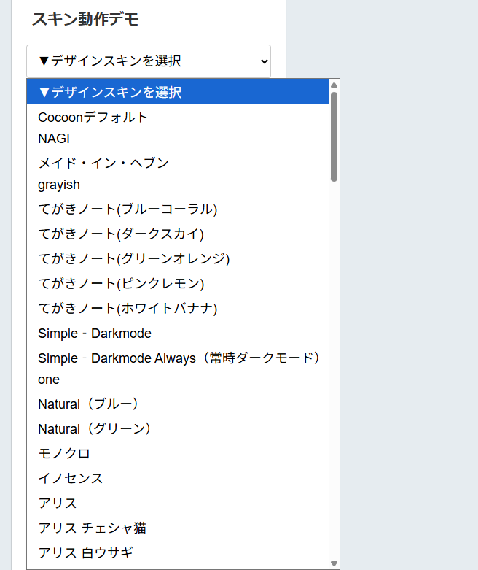The height and width of the screenshot is (570, 478).
Task: Select てがきノート(ダークスカイ) option
Action: coord(121,234)
